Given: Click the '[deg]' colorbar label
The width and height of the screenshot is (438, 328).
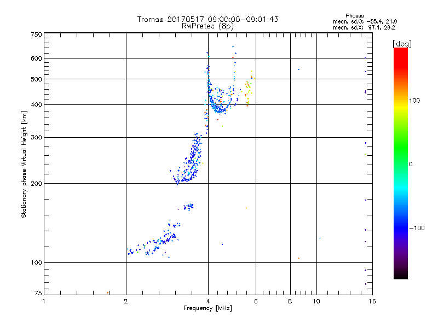Looking at the screenshot, I should point(402,44).
